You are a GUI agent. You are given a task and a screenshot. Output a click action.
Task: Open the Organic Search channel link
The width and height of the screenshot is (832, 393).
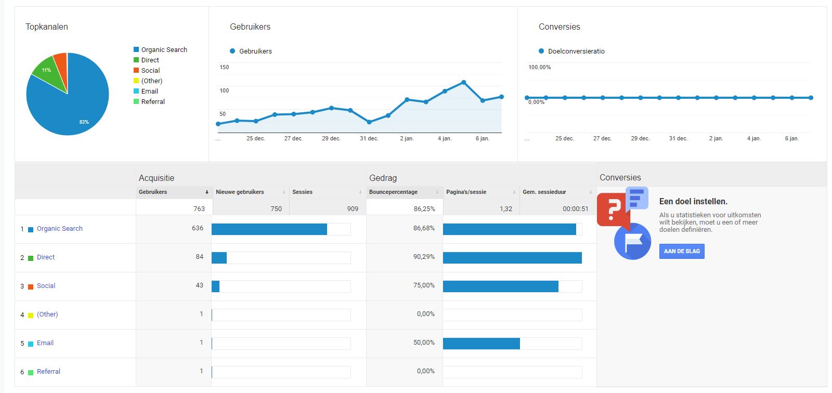pyautogui.click(x=60, y=229)
